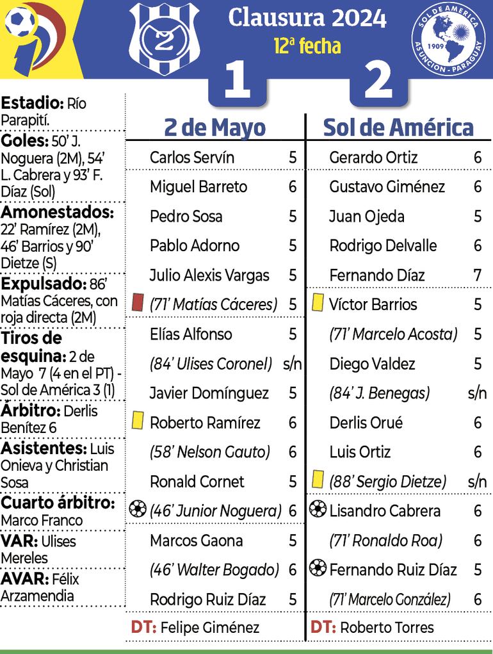Click coach name Roberto Torres
Screen dimensions: 493x654
coord(387,628)
